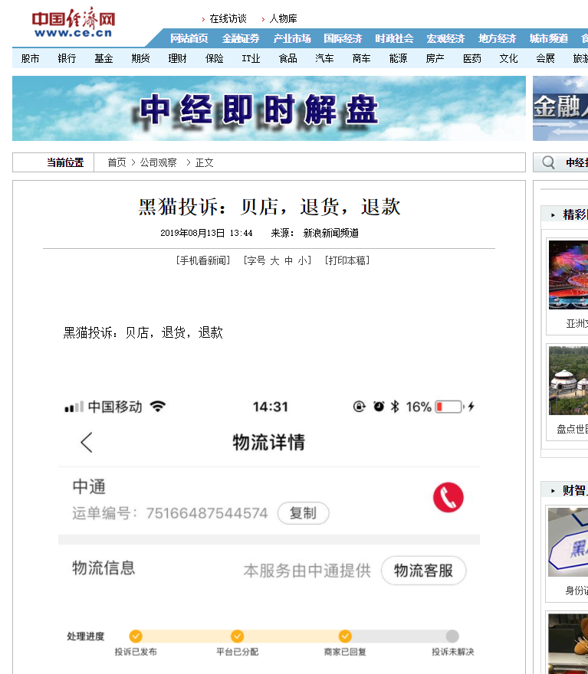588x674 pixels.
Task: Select IT业 in the sub-navigation
Action: (x=251, y=58)
